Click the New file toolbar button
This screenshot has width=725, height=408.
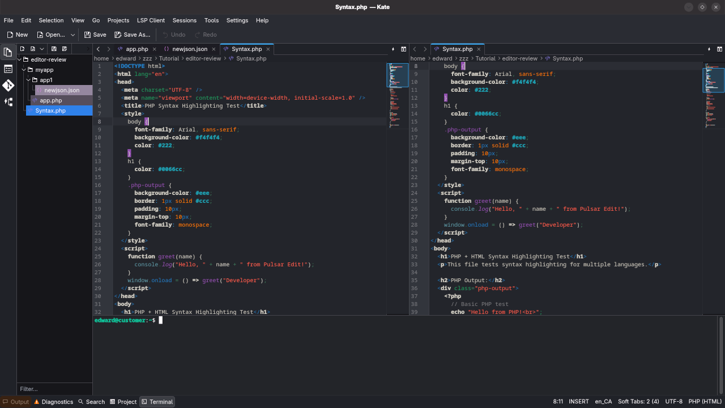click(x=17, y=35)
